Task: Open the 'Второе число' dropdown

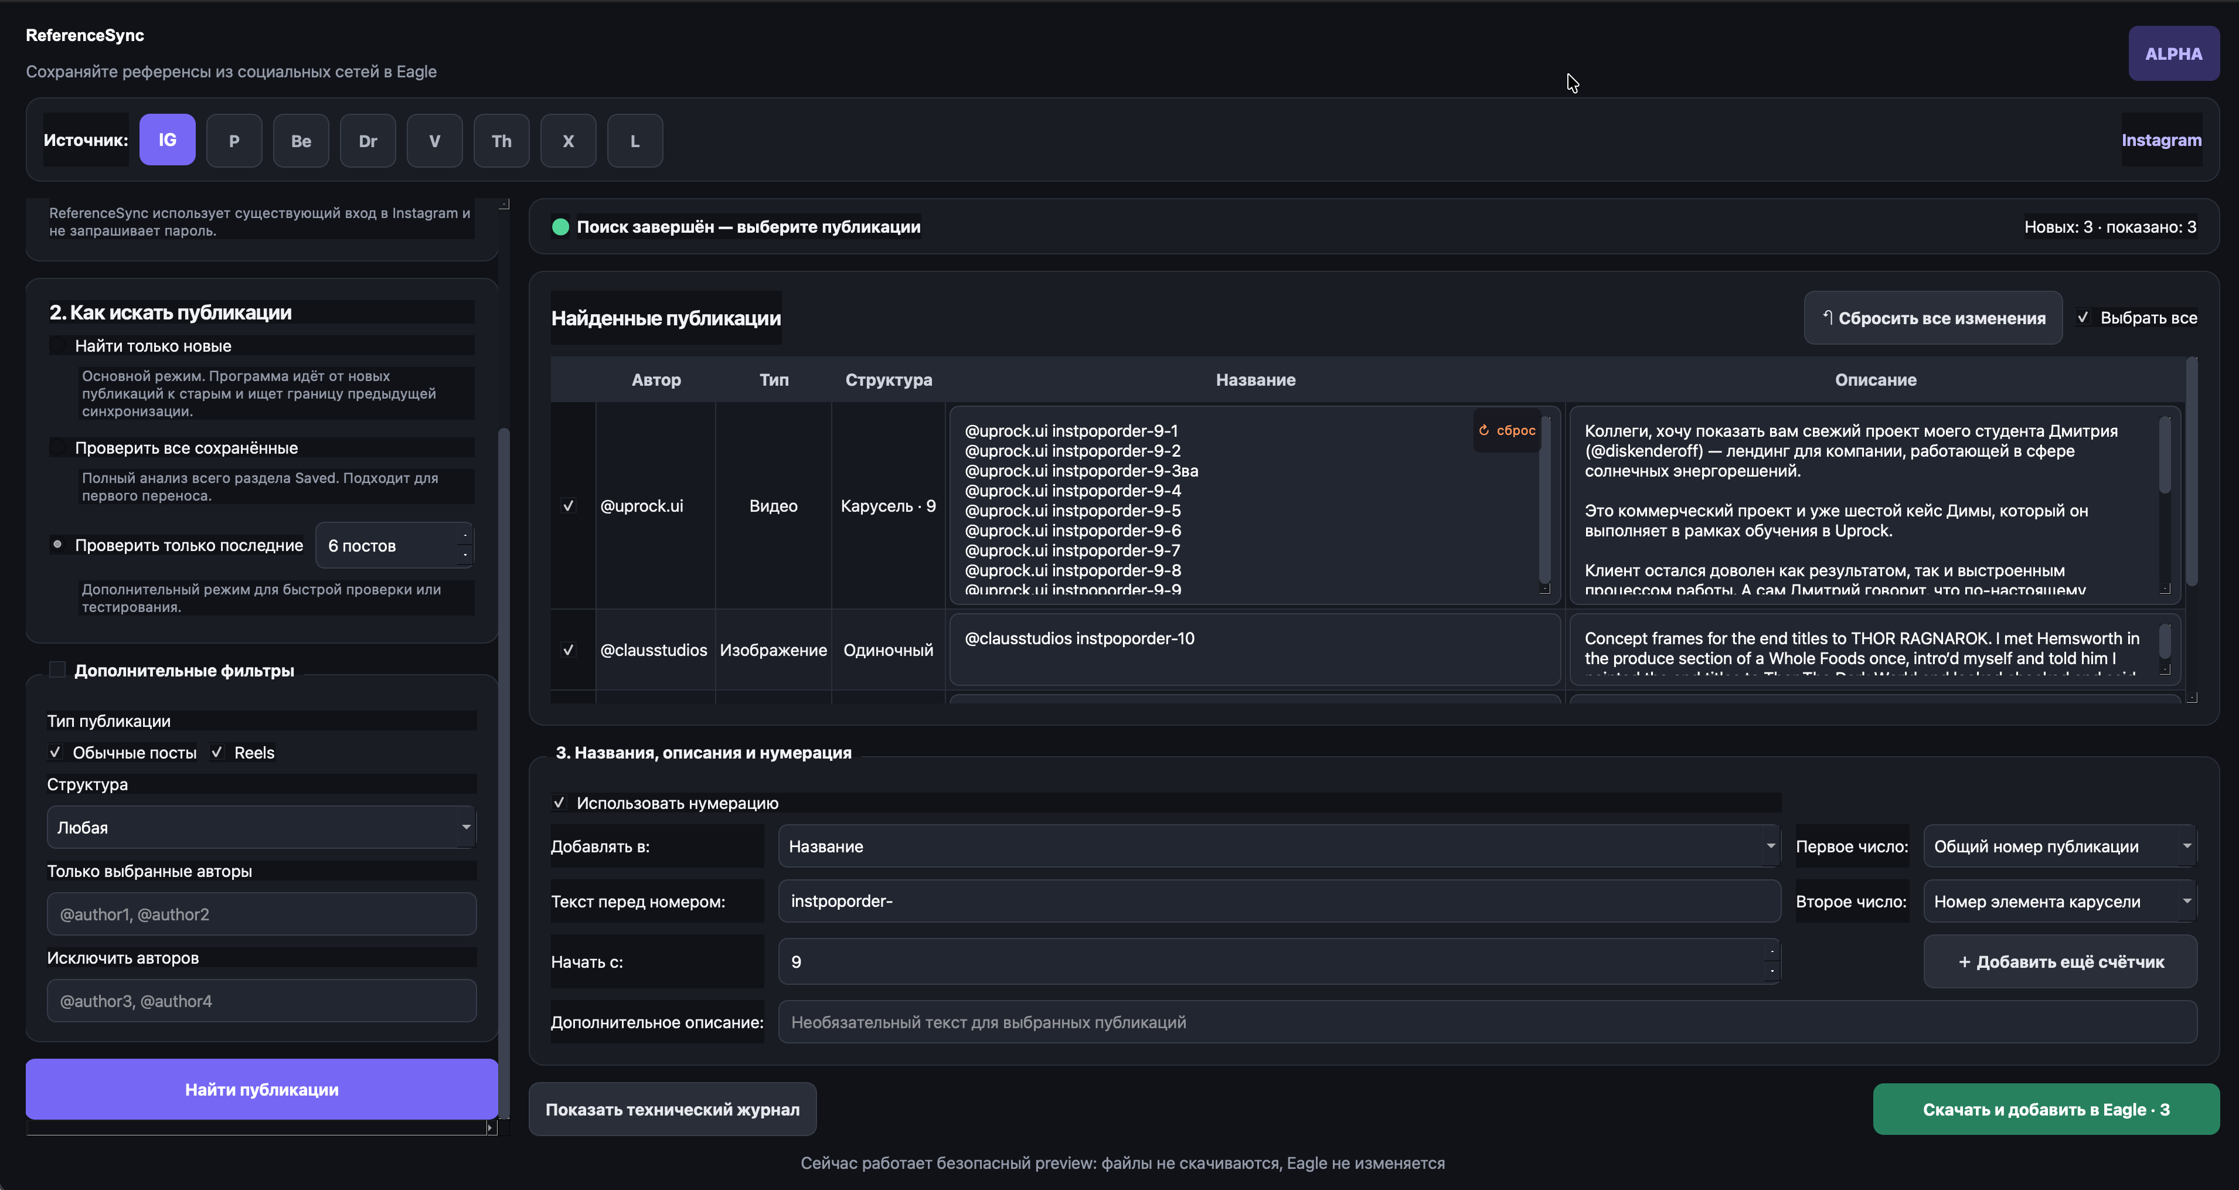Action: 2060,900
